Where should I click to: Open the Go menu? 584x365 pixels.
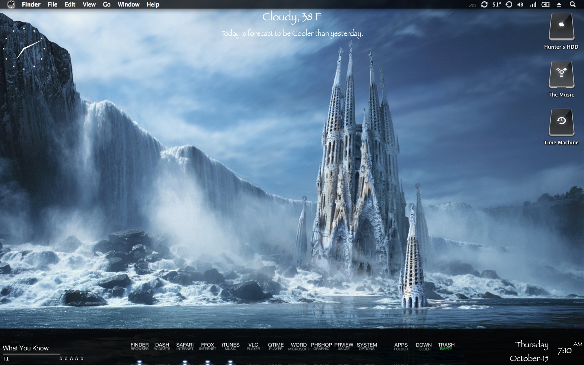[x=107, y=4]
